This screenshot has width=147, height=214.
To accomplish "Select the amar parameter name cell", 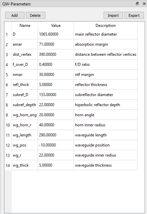I will [25, 44].
